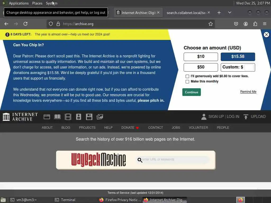Screen dimensions: 271x203
Task: Open the Software floppy disk icon
Action: [89, 117]
